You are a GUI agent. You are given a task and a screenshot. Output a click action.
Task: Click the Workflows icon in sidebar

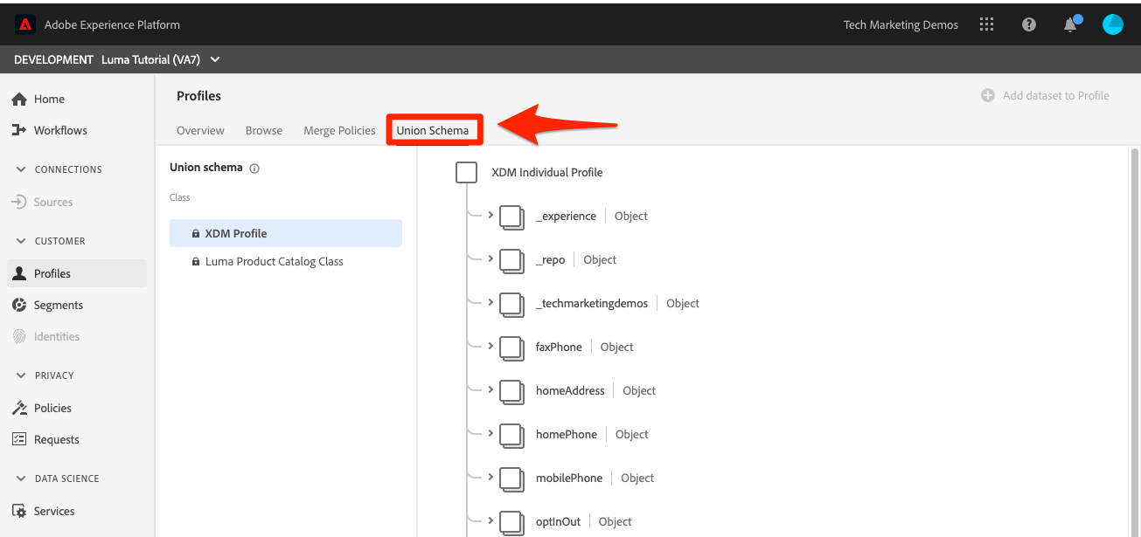pos(19,130)
